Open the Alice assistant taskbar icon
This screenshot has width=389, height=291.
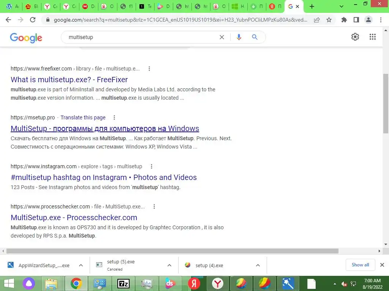(29, 283)
